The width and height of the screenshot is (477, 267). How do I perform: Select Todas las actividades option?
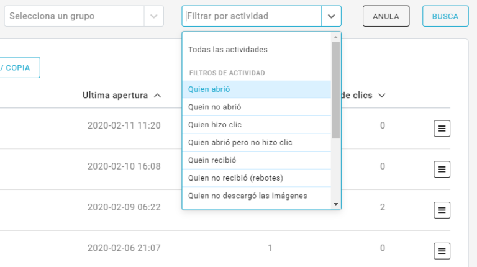tap(227, 49)
